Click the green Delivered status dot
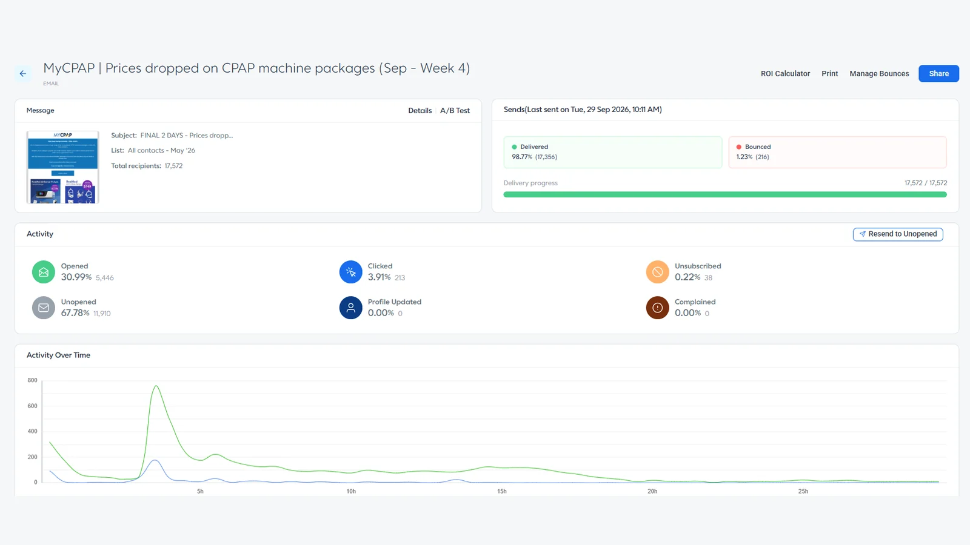The width and height of the screenshot is (970, 545). click(515, 147)
